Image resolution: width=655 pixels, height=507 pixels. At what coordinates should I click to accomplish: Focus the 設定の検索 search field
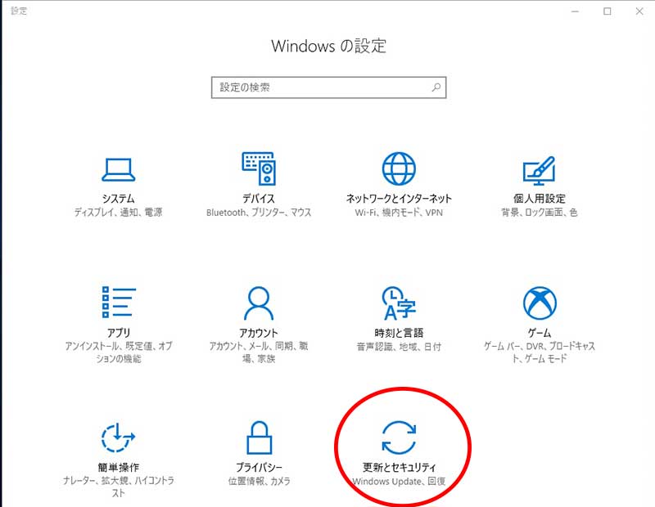click(319, 87)
